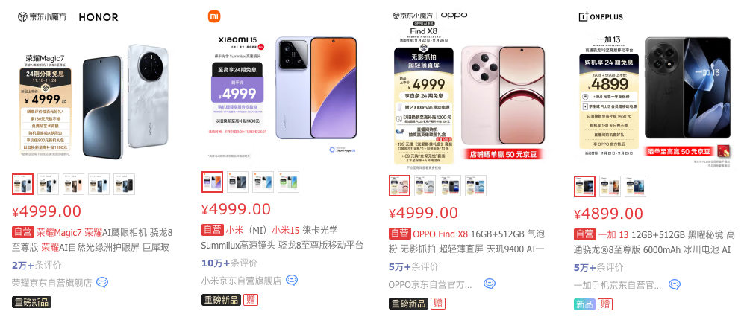
Task: Open 荣耀Magic7 product title link
Action: tap(93, 240)
